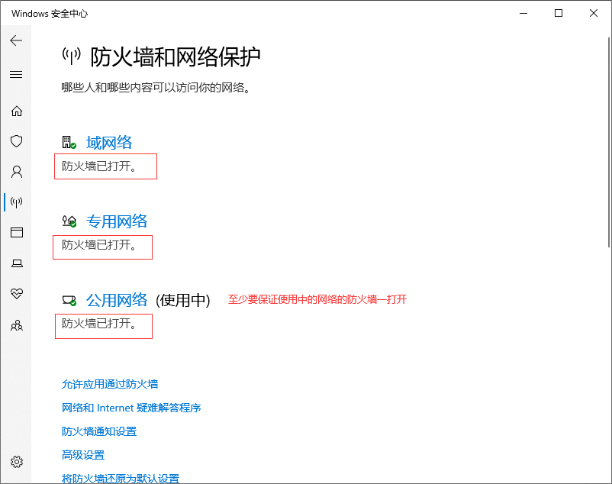
Task: Open 专用网络 settings link
Action: tap(117, 221)
